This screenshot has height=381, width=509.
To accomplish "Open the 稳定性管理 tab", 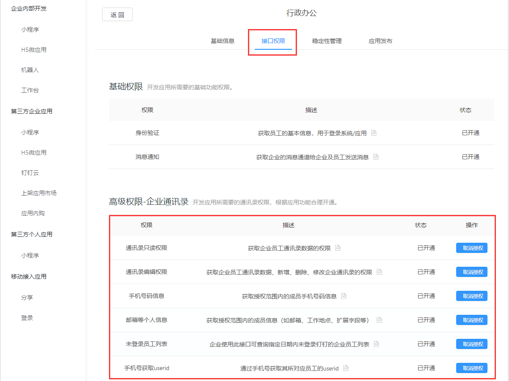I will coord(327,41).
